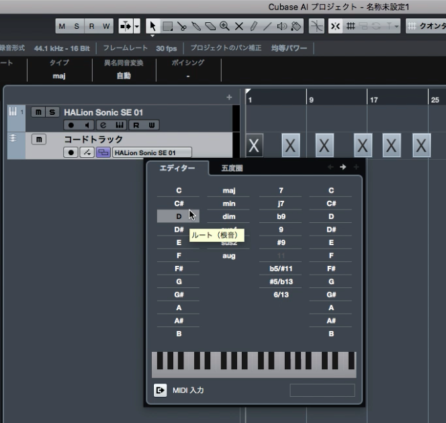Open the 44.1 kHz - 16 Bit record format
The width and height of the screenshot is (446, 423).
point(62,48)
